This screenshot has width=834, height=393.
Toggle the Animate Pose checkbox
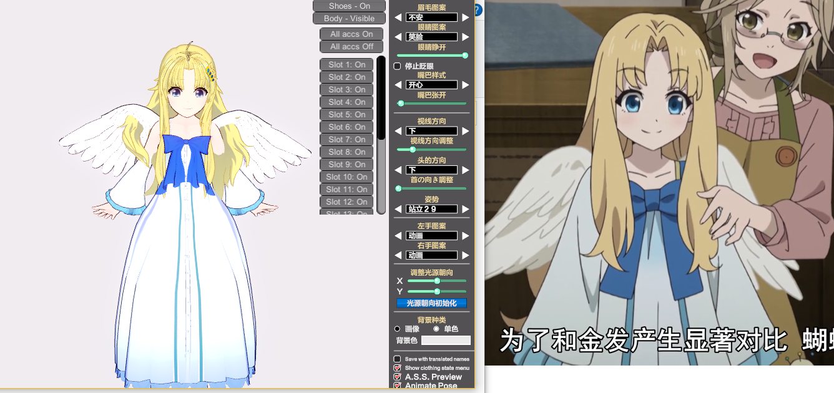(x=397, y=386)
